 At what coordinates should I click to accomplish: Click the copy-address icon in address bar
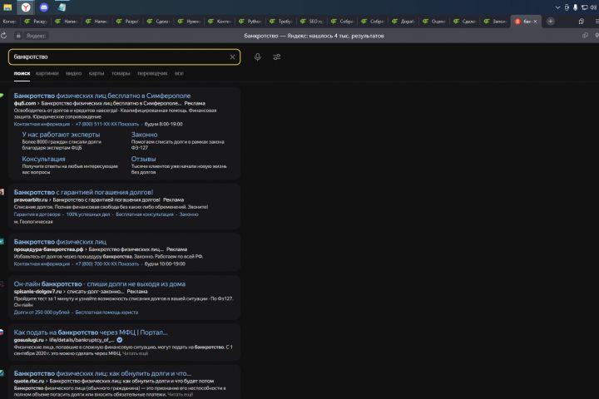(x=585, y=36)
